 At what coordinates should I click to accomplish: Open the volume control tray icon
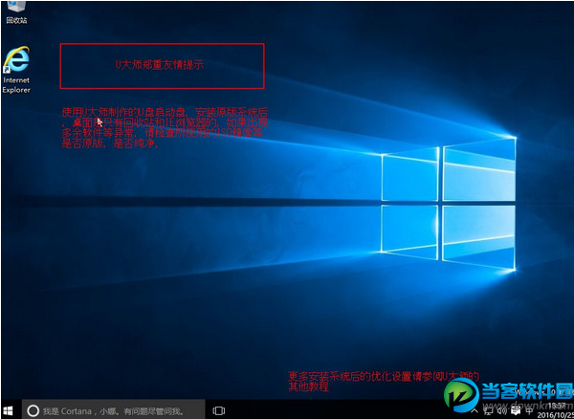[x=502, y=411]
